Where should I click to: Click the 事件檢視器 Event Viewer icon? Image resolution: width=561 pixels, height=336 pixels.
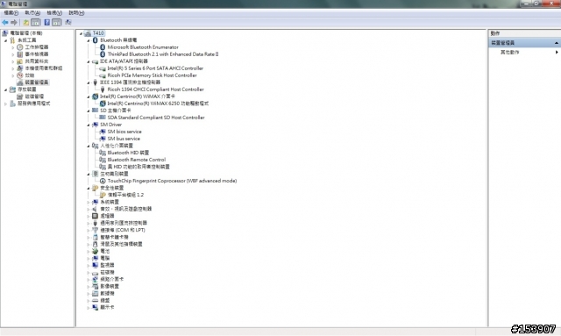click(20, 54)
